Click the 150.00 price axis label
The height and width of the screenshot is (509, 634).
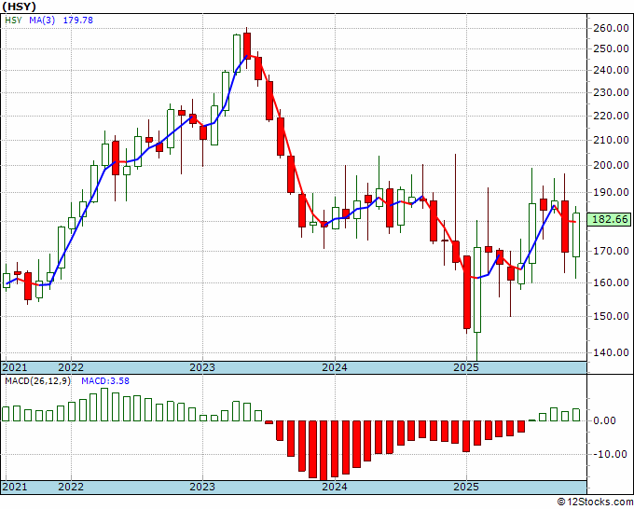pos(611,316)
